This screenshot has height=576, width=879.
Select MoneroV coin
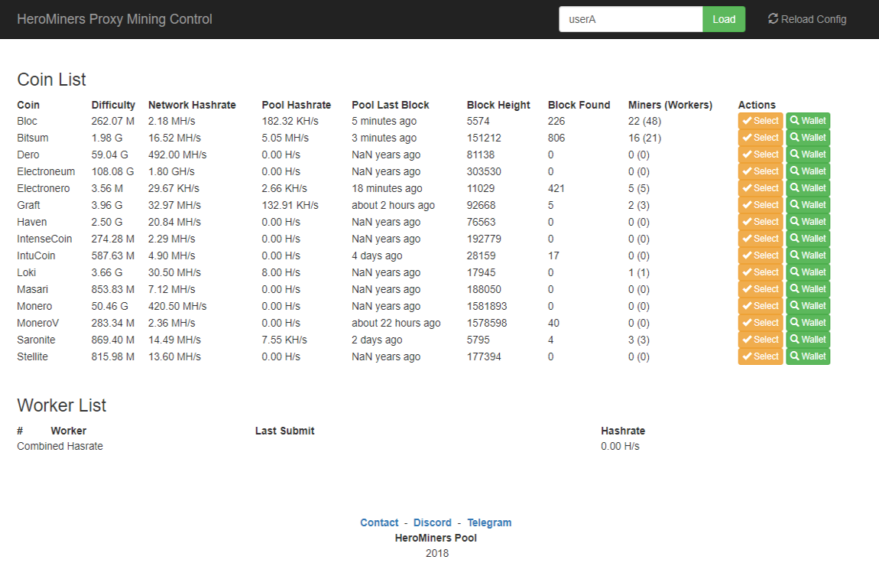pyautogui.click(x=761, y=323)
